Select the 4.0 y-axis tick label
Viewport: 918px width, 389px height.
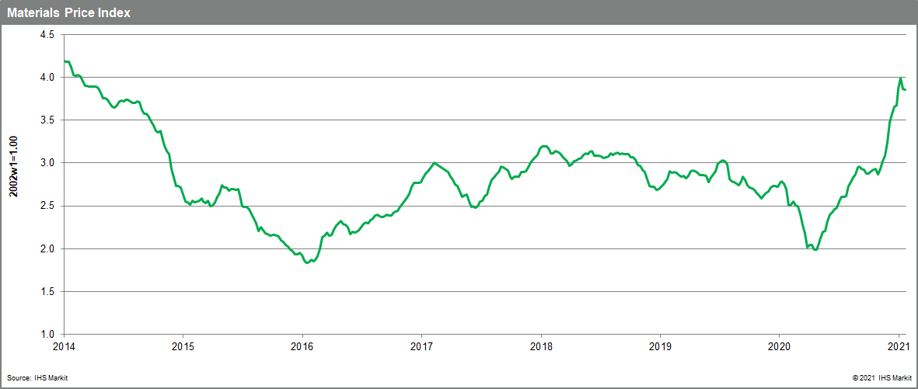point(45,78)
